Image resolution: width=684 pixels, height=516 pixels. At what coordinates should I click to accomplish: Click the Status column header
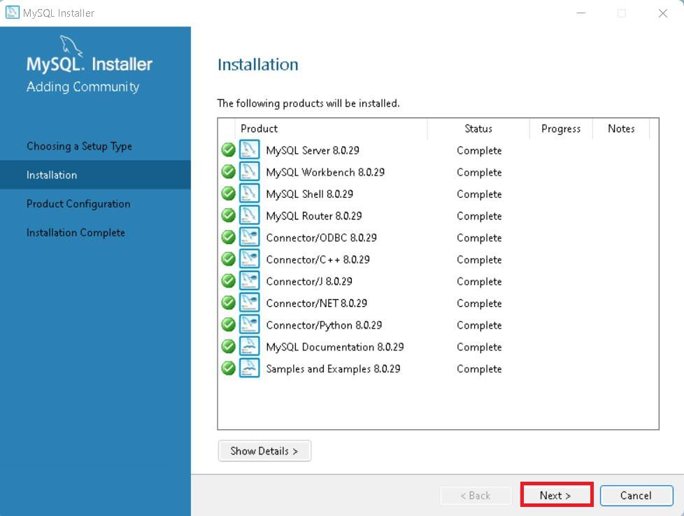click(478, 129)
